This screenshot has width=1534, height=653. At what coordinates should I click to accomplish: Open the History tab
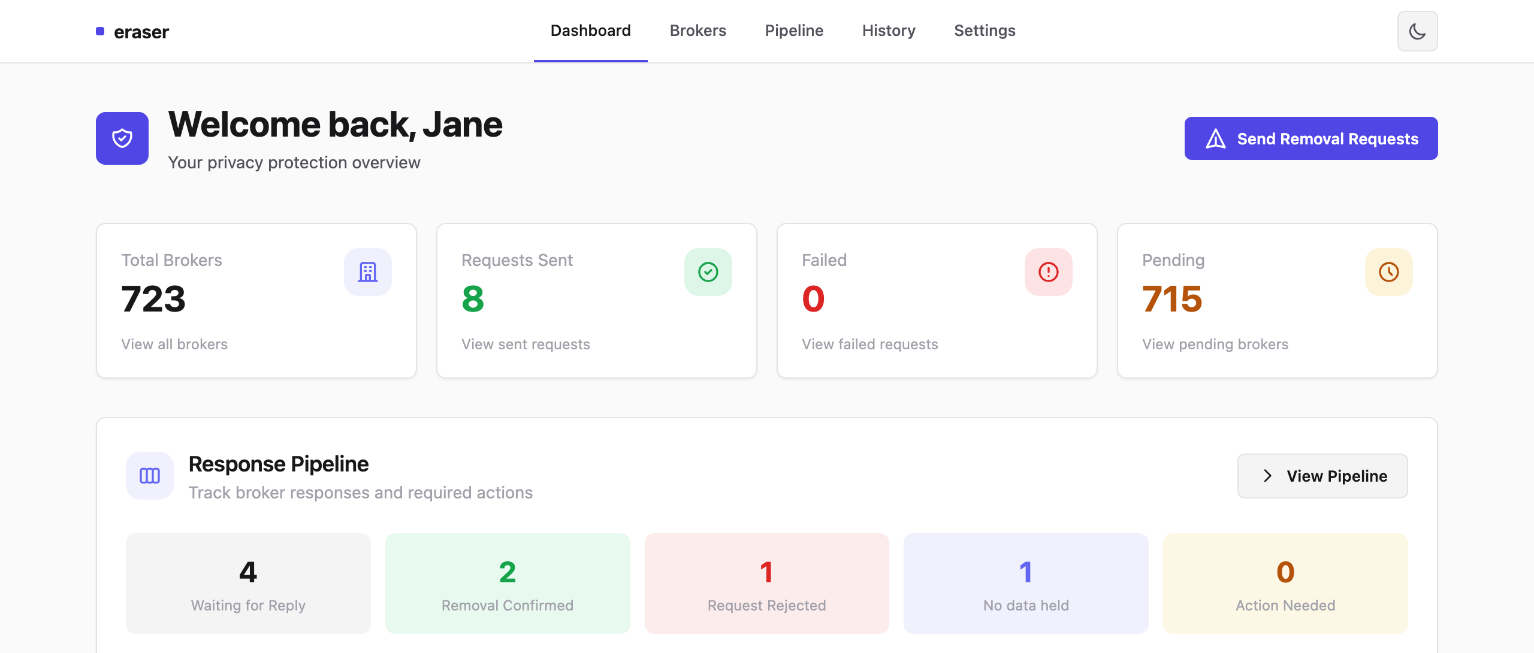click(x=889, y=31)
